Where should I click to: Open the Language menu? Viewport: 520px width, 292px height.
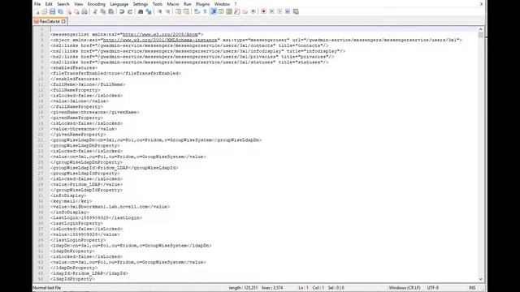click(119, 4)
